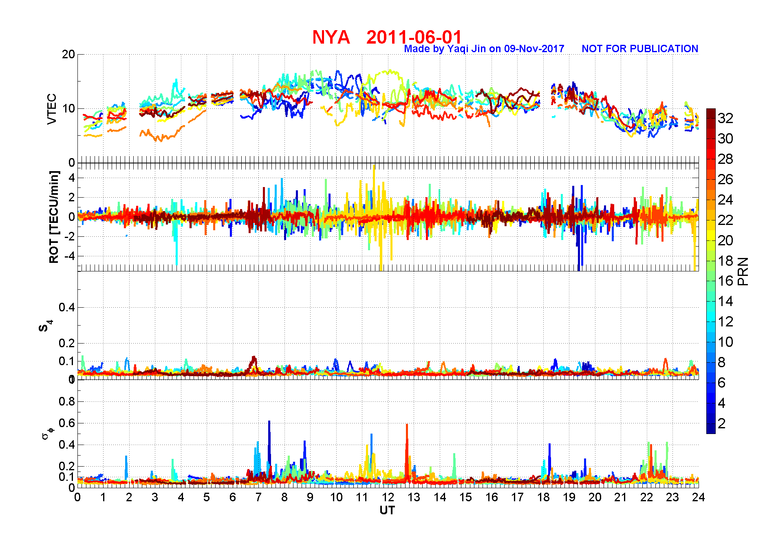Click UT axis tick label 13
This screenshot has width=776, height=542.
(414, 497)
